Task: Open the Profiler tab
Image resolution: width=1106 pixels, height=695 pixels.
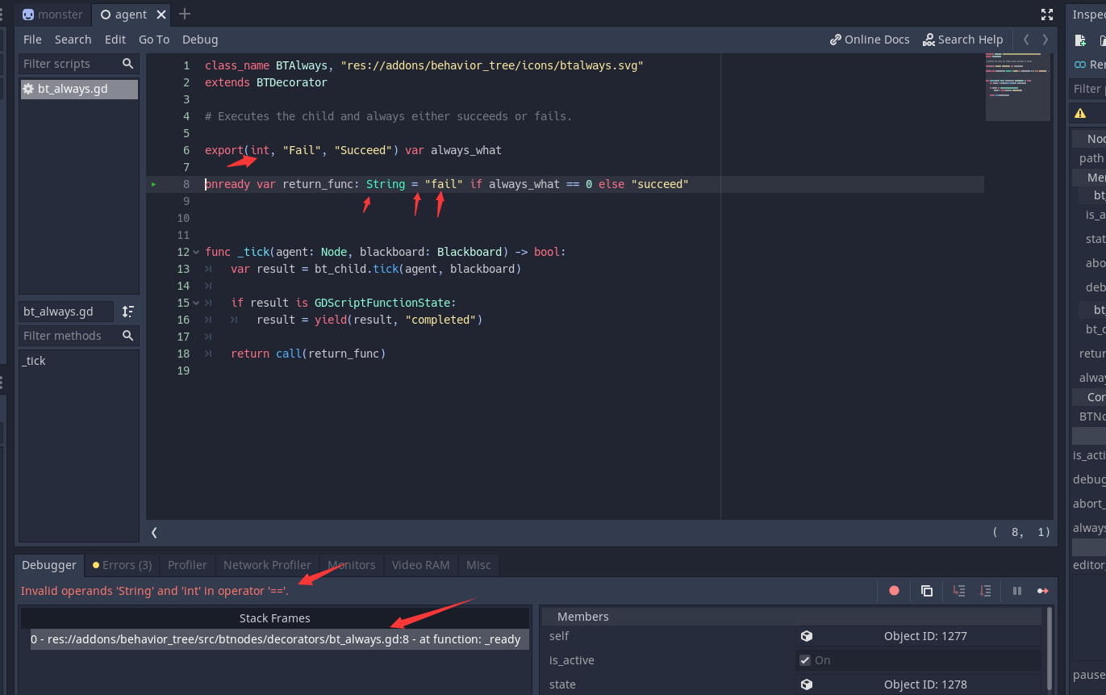Action: point(187,565)
